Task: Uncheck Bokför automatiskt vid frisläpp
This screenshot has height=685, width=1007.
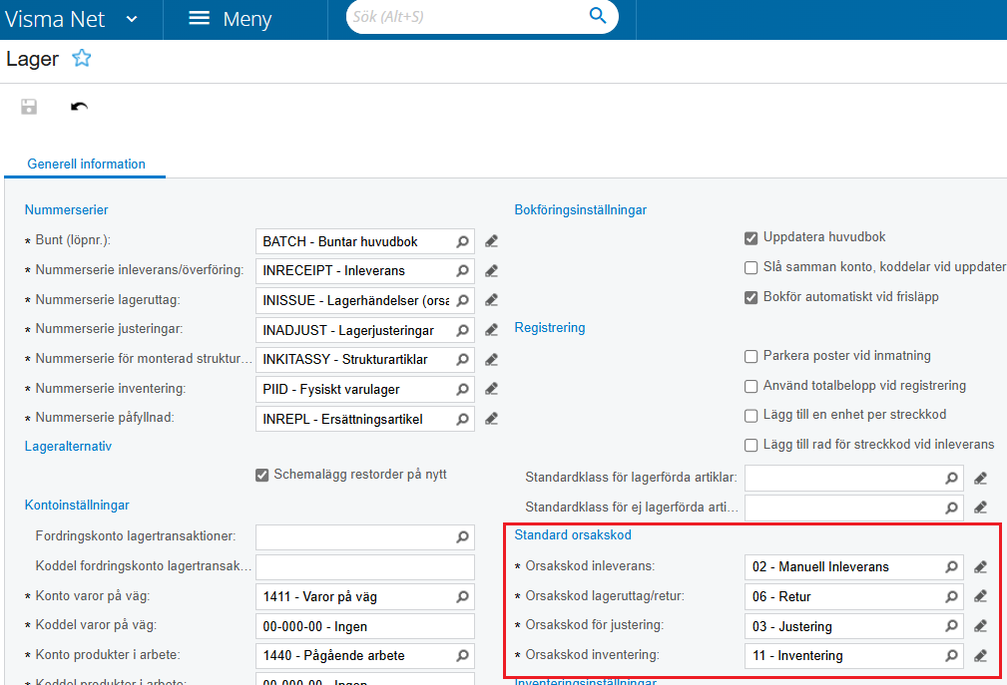Action: (x=751, y=297)
